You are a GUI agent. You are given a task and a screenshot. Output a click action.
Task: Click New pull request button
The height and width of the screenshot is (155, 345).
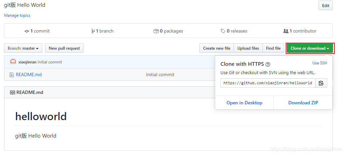[x=64, y=48]
